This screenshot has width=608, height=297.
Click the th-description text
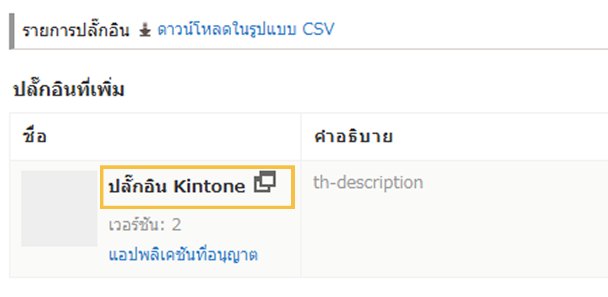368,182
